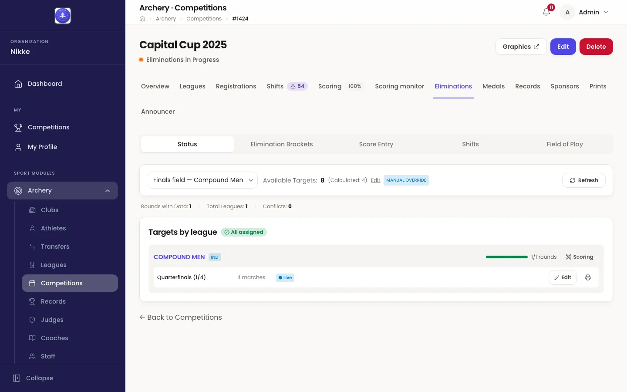Viewport: 627px width, 392px height.
Task: Open the notifications bell
Action: tap(546, 12)
